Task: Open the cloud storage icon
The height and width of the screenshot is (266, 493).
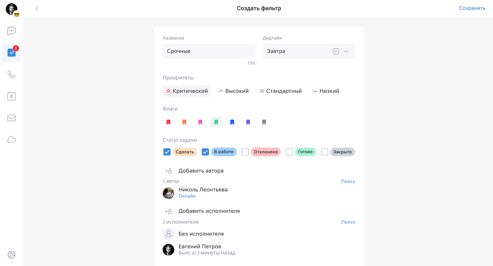Action: coord(12,140)
